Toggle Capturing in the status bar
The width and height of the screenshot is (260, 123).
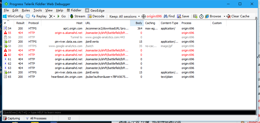click(11, 118)
